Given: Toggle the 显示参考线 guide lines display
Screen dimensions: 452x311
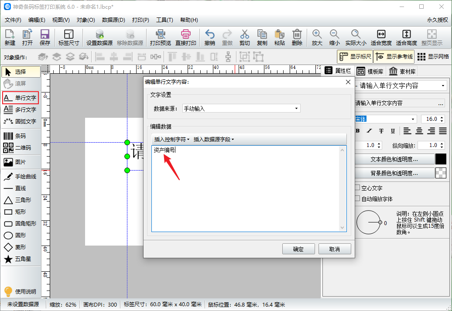Looking at the screenshot, I should pos(394,57).
